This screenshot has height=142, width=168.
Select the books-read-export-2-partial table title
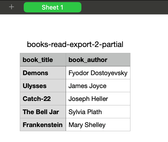pos(75,44)
